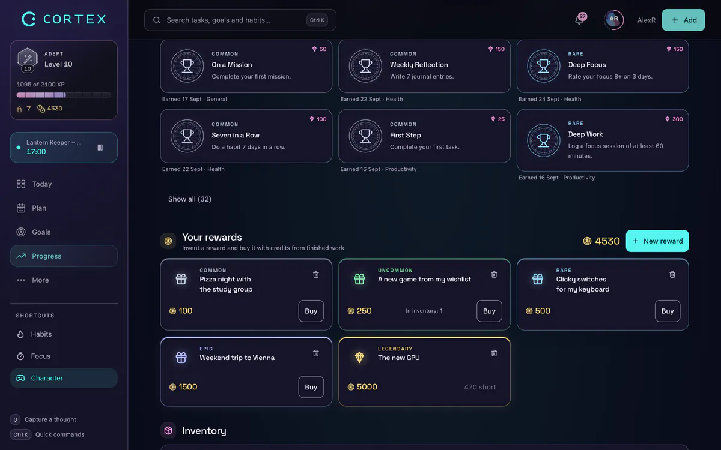Click Earned 17 Sept · General text

195,99
